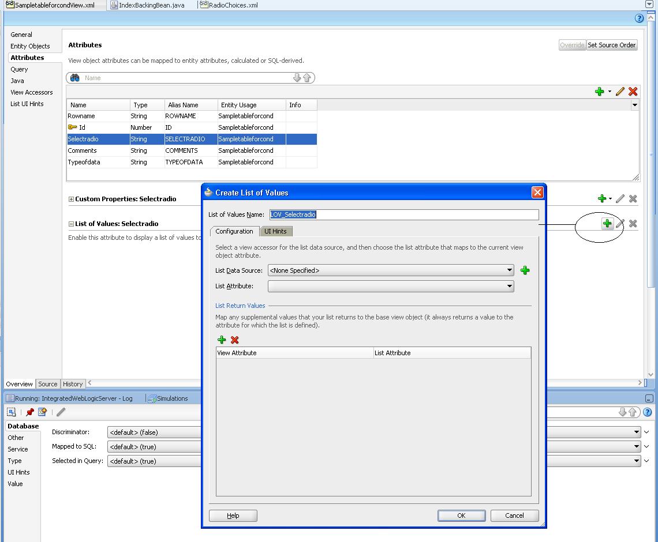Open the List Attribute dropdown

pyautogui.click(x=509, y=286)
